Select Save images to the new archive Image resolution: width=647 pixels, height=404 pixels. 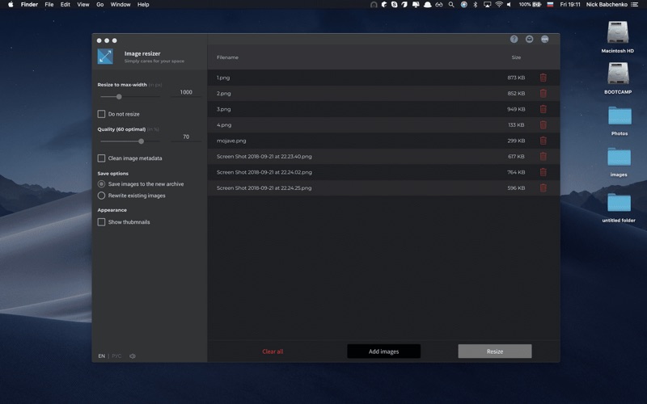point(101,184)
